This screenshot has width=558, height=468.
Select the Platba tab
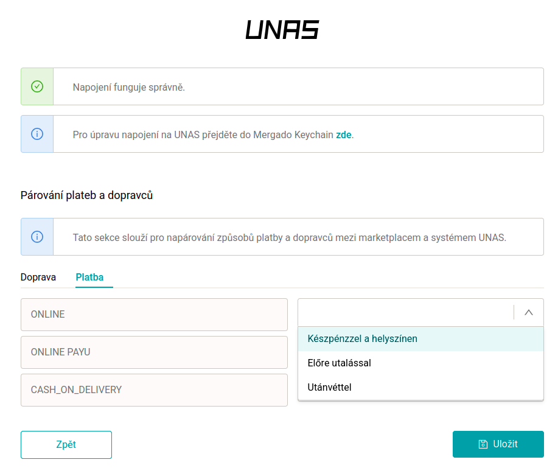click(89, 278)
